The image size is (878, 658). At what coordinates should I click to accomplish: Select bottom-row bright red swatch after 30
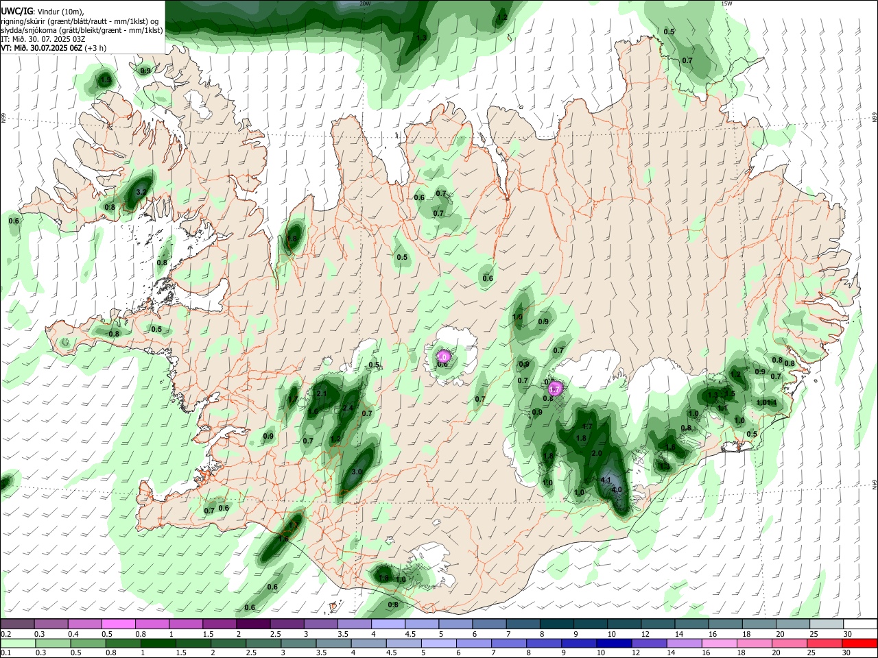click(x=860, y=644)
